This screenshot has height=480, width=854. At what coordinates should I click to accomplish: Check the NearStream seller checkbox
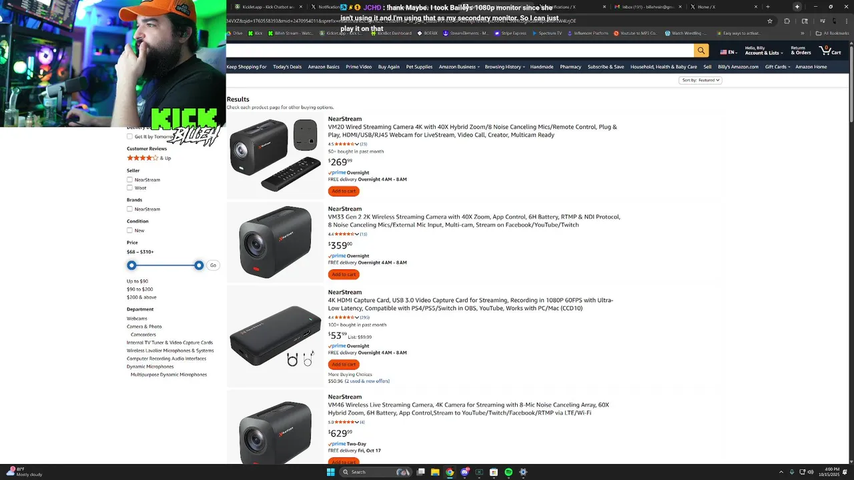point(129,180)
